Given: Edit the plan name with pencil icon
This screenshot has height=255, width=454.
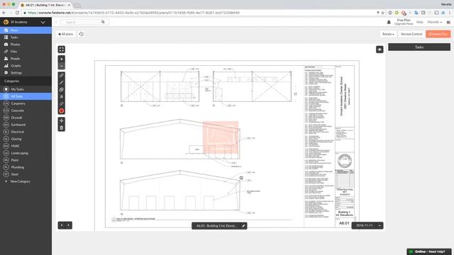Looking at the screenshot, I should tap(243, 226).
